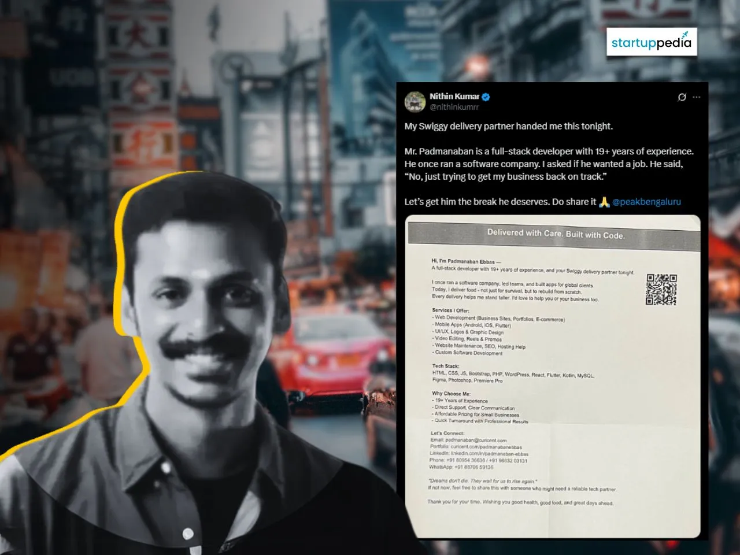Click the Nithin Kumar display name
740x555 pixels.
(454, 97)
